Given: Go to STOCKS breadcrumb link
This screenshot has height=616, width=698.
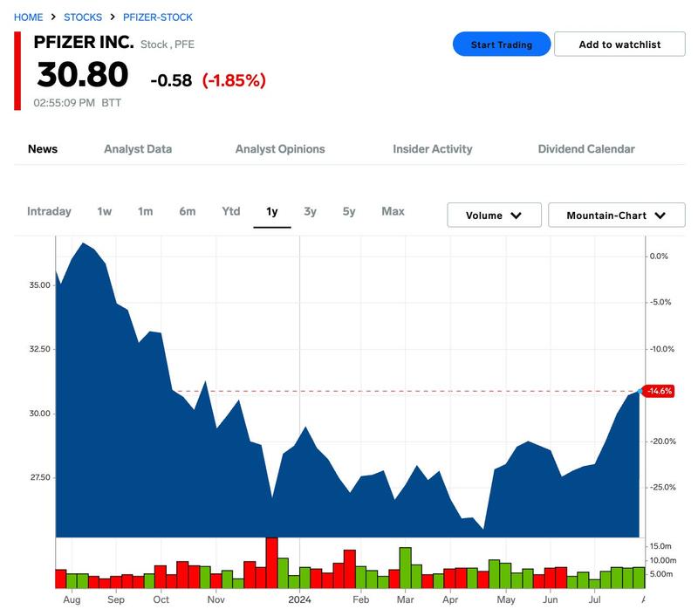Looking at the screenshot, I should (x=83, y=17).
